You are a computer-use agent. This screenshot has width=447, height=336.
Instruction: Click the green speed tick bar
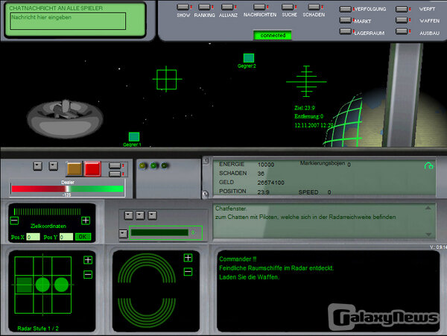(48, 212)
